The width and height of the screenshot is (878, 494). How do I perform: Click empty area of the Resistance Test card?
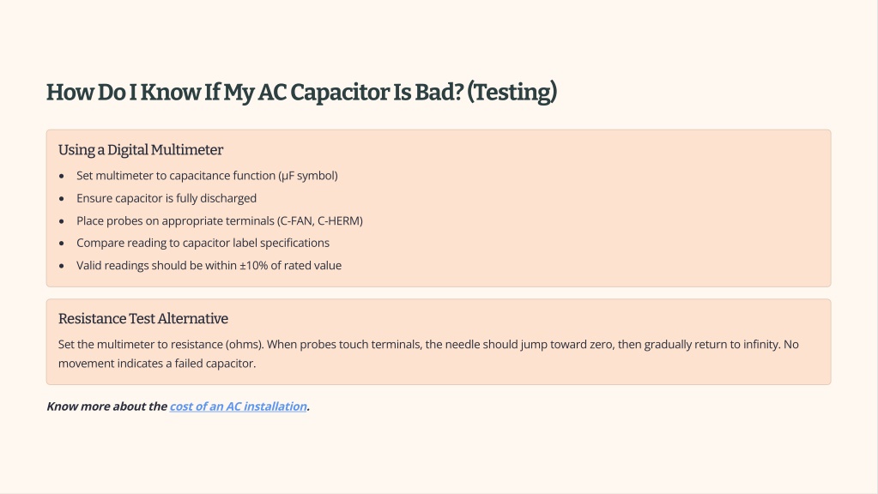click(560, 319)
